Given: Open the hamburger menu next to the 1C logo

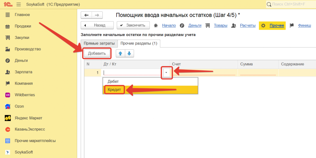Looking at the screenshot, I should (x=19, y=4).
